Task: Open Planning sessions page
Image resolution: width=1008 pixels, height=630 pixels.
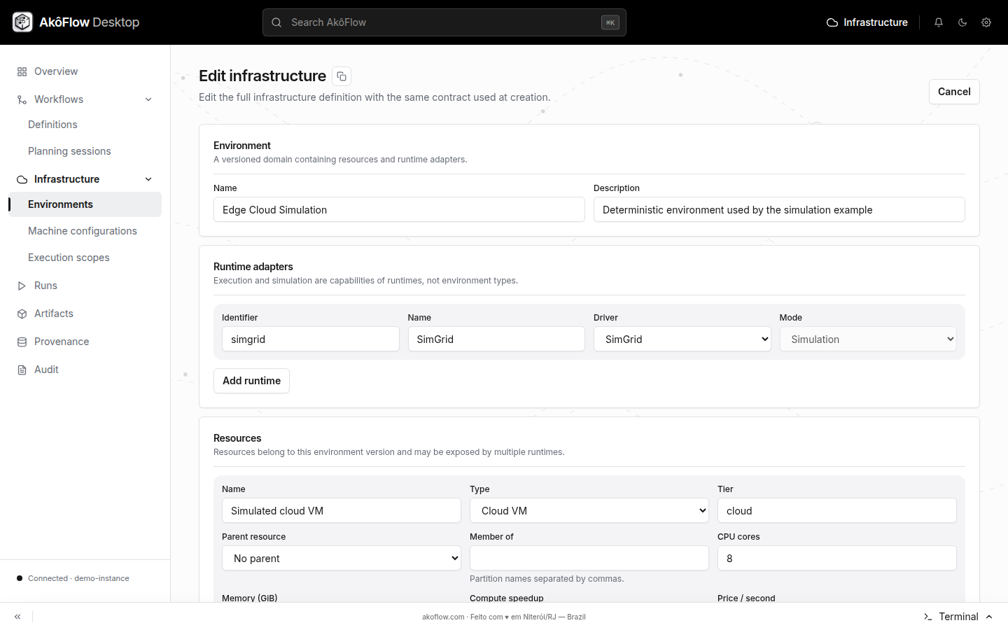Action: (69, 151)
